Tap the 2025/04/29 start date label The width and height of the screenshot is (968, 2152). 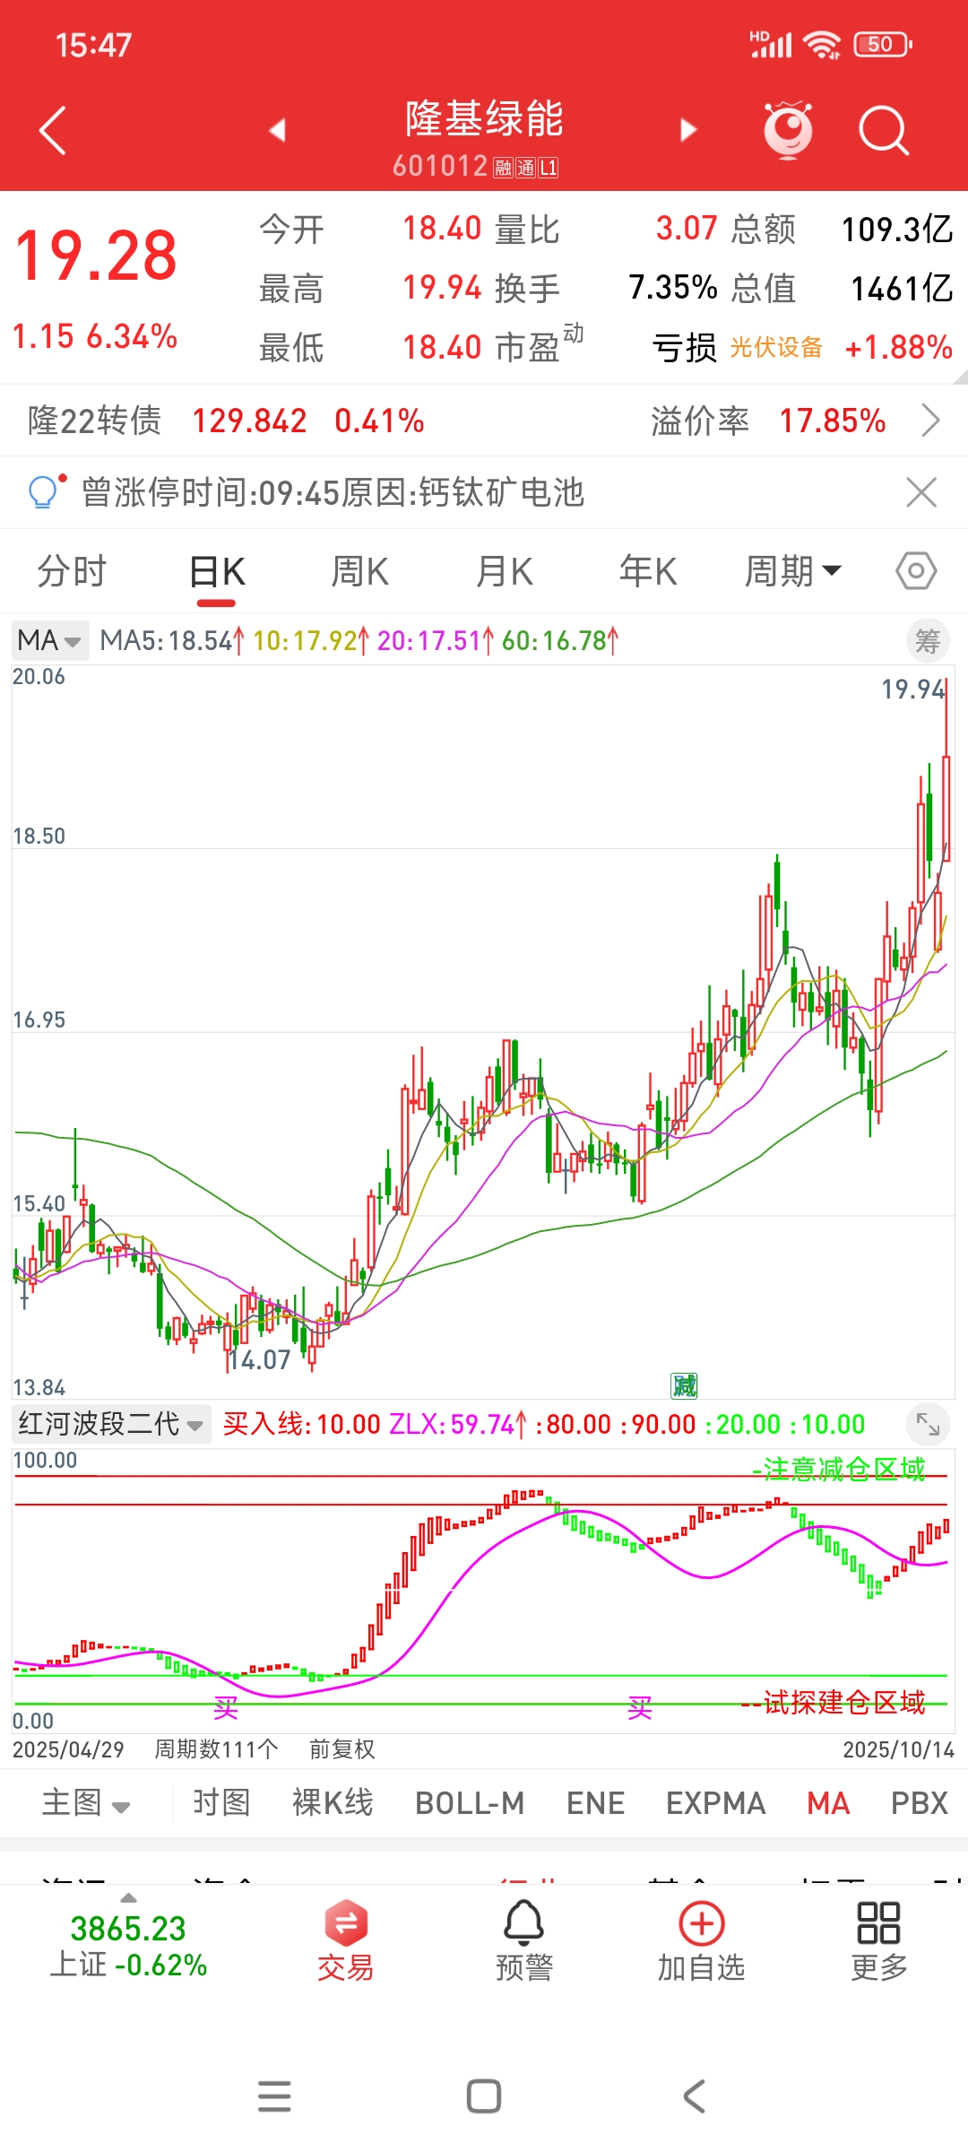click(68, 1749)
